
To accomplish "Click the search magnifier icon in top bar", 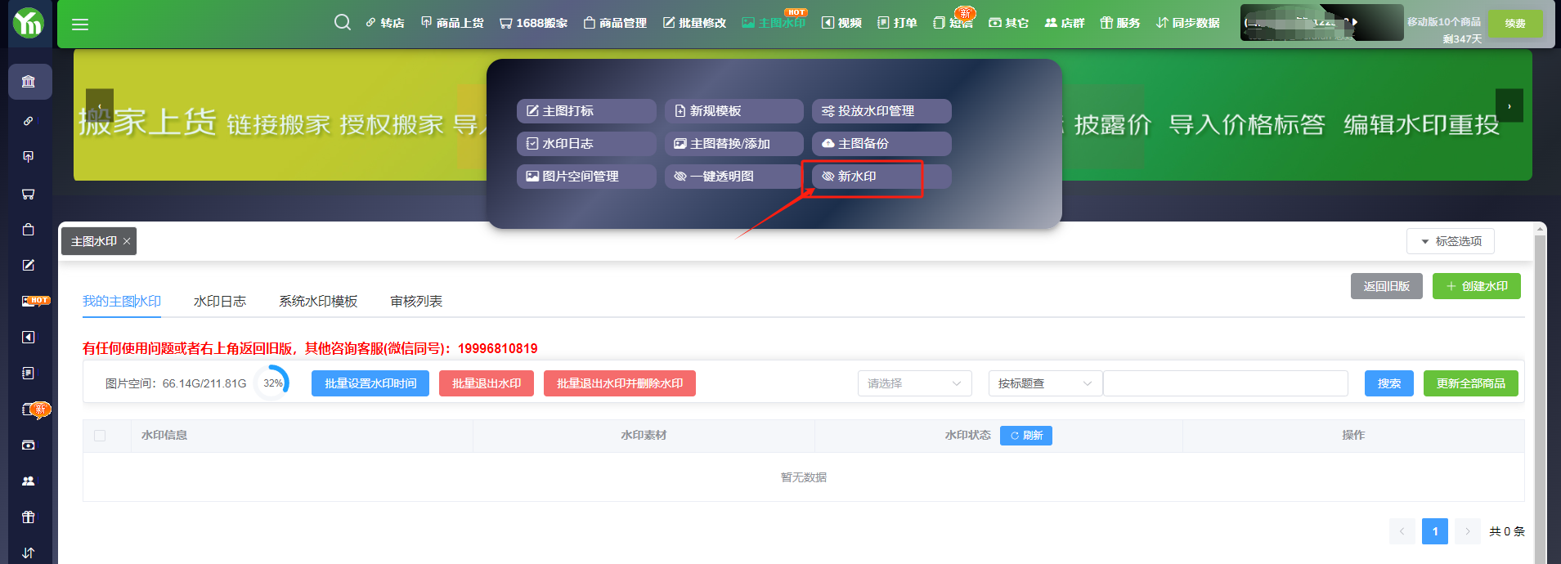I will coord(343,22).
